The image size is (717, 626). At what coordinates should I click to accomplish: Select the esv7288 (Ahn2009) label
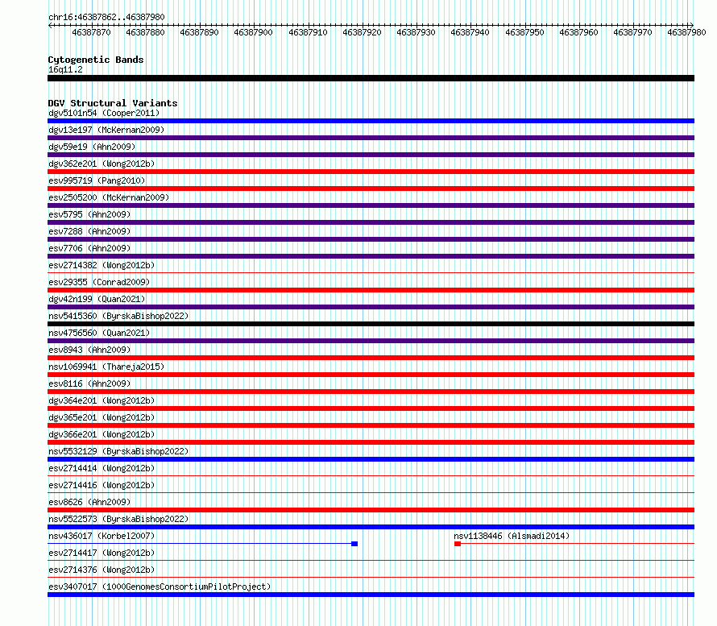[89, 231]
